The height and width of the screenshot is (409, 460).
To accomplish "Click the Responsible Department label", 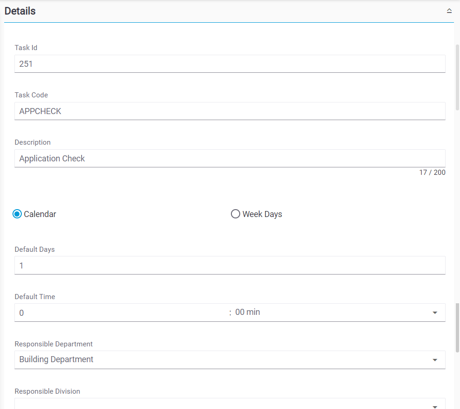I will point(54,344).
